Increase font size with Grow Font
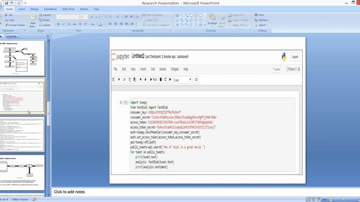 click(x=91, y=17)
